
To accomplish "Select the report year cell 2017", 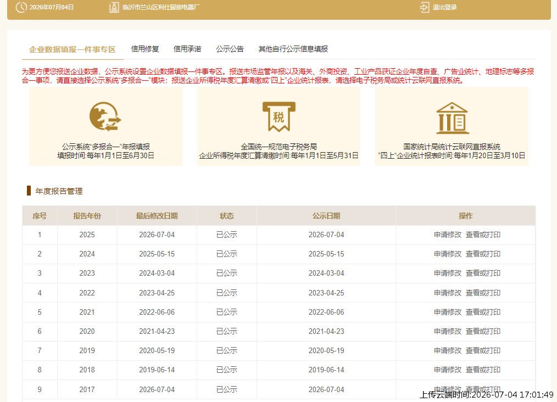I will point(87,389).
